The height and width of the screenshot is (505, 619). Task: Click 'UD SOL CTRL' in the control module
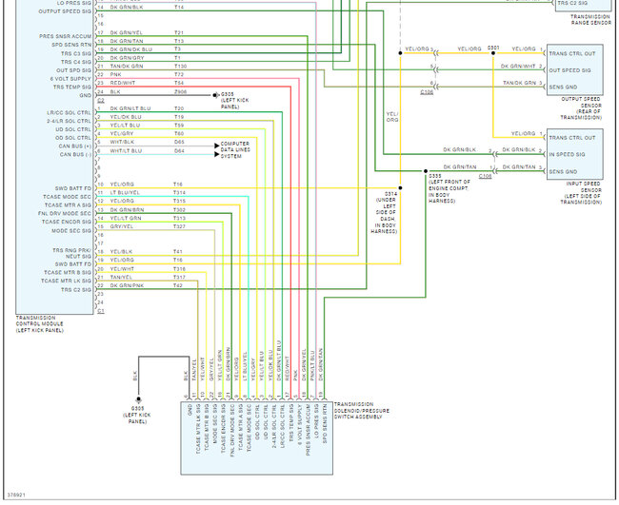73,129
